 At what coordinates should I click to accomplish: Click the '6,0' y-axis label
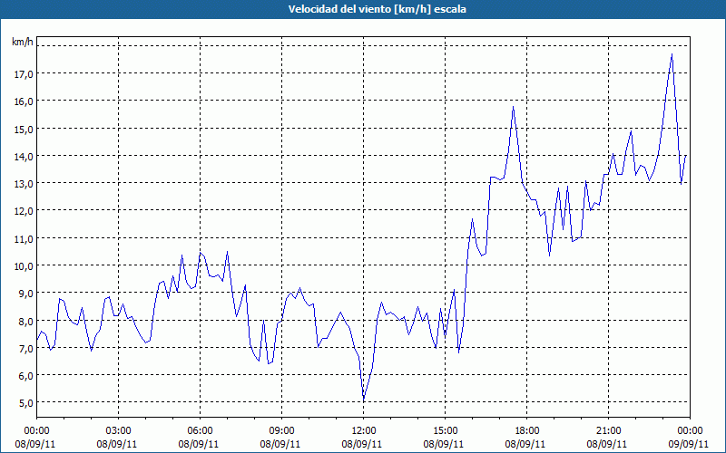pyautogui.click(x=25, y=375)
